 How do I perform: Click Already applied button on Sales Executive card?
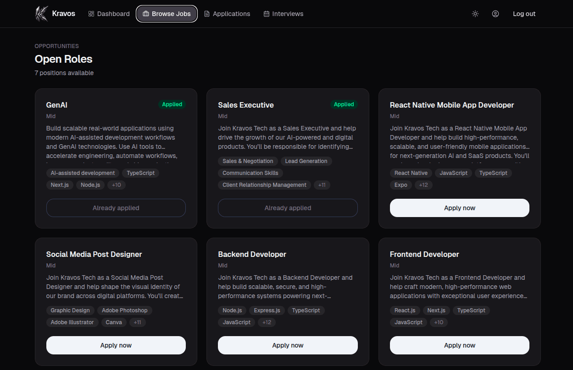288,208
